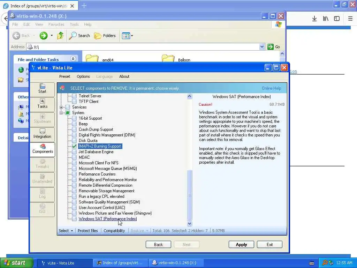
Task: Open the browser hamburger menu
Action: (x=350, y=18)
